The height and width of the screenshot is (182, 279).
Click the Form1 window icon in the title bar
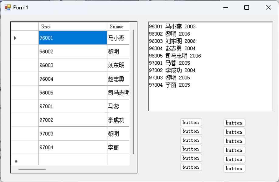click(8, 8)
